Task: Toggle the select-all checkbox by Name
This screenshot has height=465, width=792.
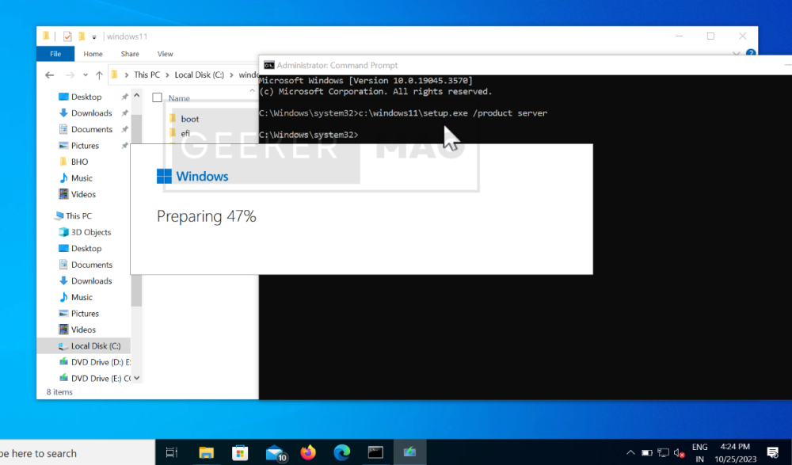Action: coord(157,97)
